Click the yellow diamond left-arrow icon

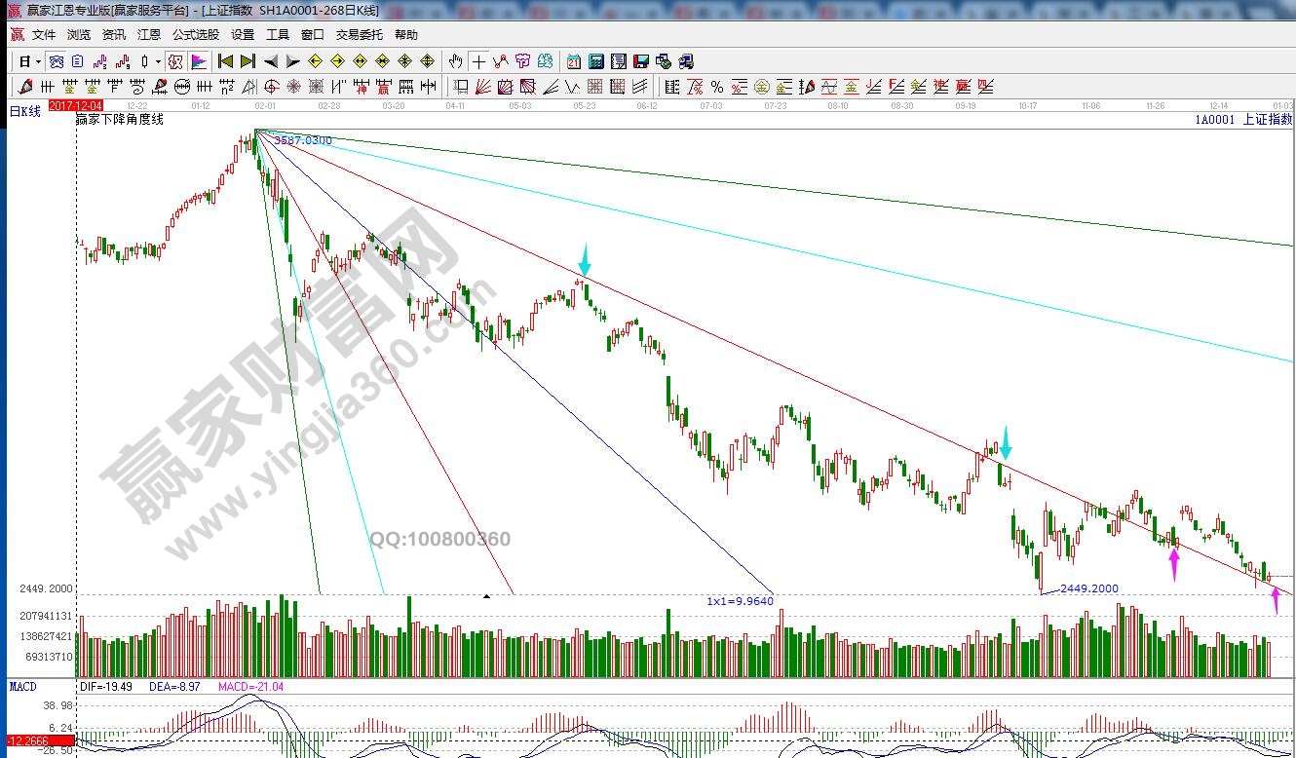pos(315,61)
